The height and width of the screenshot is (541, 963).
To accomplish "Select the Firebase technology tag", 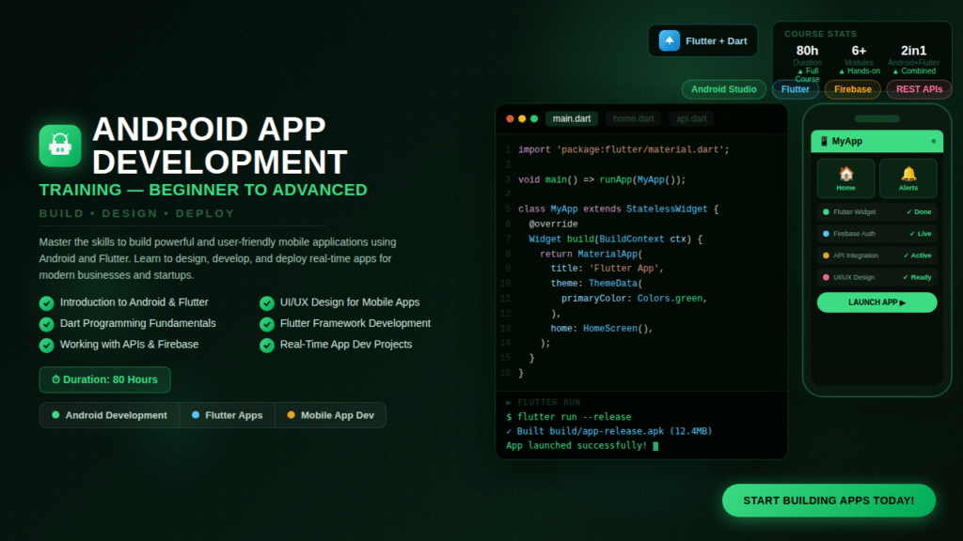I will [x=852, y=89].
